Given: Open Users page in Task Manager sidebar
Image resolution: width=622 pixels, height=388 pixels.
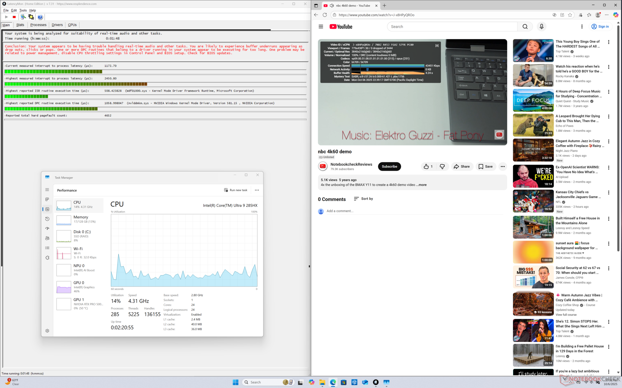Looking at the screenshot, I should [x=47, y=238].
